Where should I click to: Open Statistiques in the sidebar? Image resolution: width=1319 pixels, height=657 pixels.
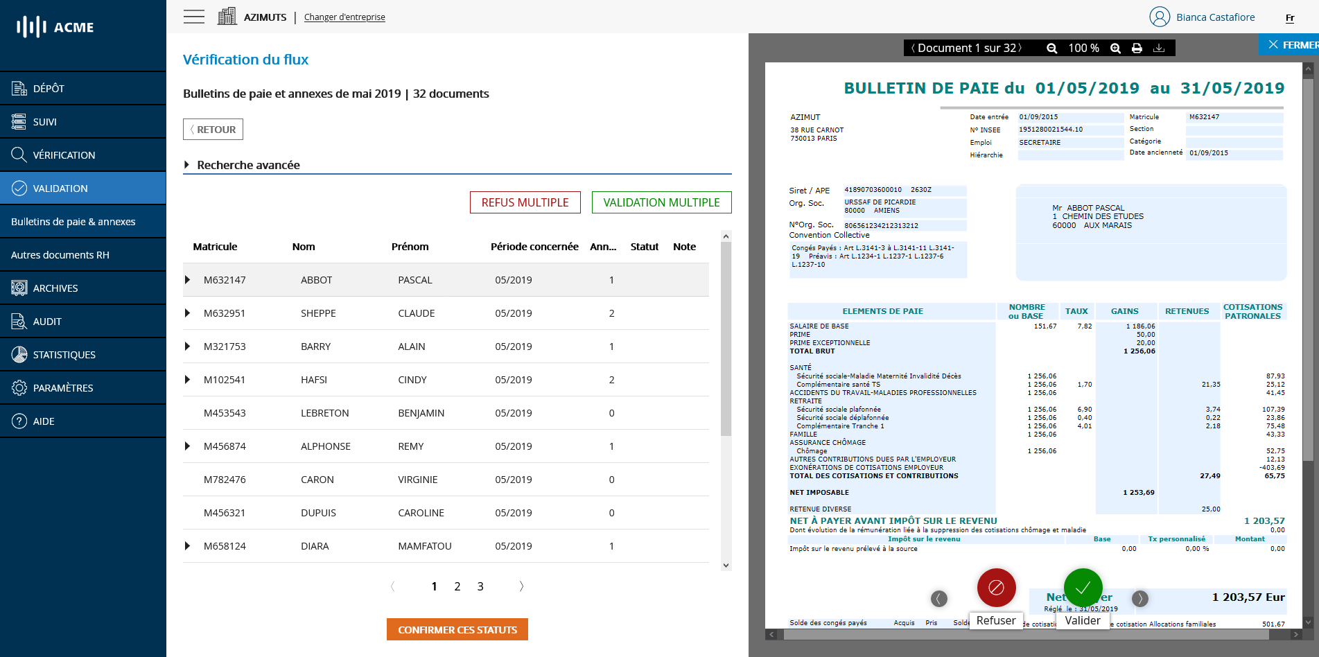64,355
